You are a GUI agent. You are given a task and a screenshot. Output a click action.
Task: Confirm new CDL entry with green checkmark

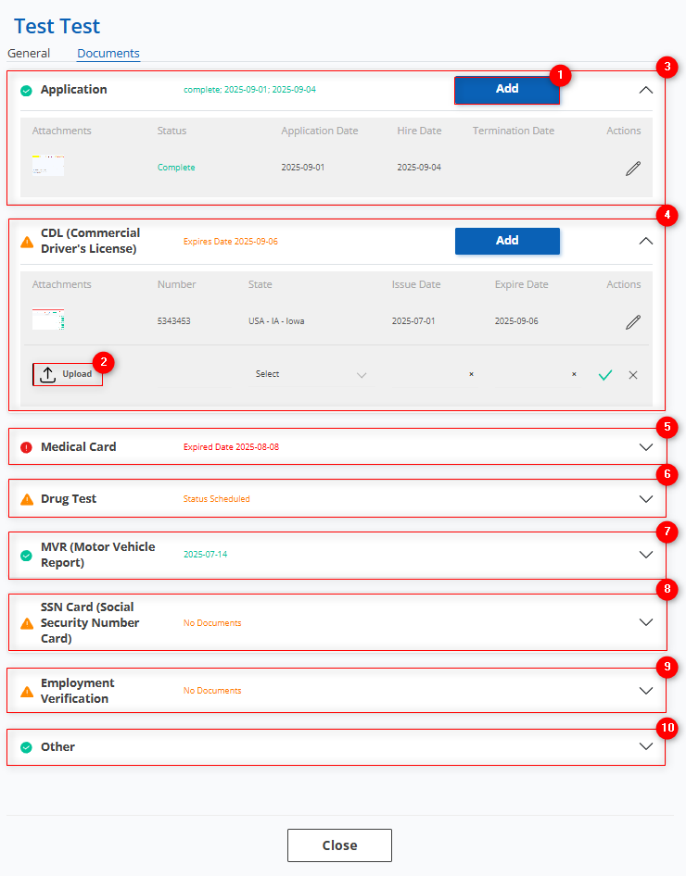click(x=605, y=375)
